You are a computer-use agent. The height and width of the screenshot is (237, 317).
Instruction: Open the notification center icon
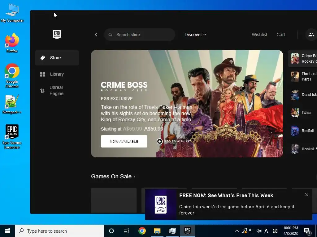coord(307,231)
